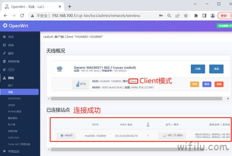Click the connected stations horizontal scrollbar
The width and height of the screenshot is (232, 156).
[127, 150]
